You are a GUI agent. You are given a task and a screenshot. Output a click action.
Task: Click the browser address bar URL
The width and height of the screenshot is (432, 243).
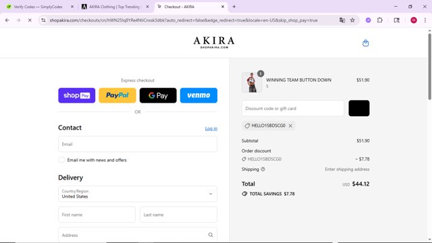184,20
